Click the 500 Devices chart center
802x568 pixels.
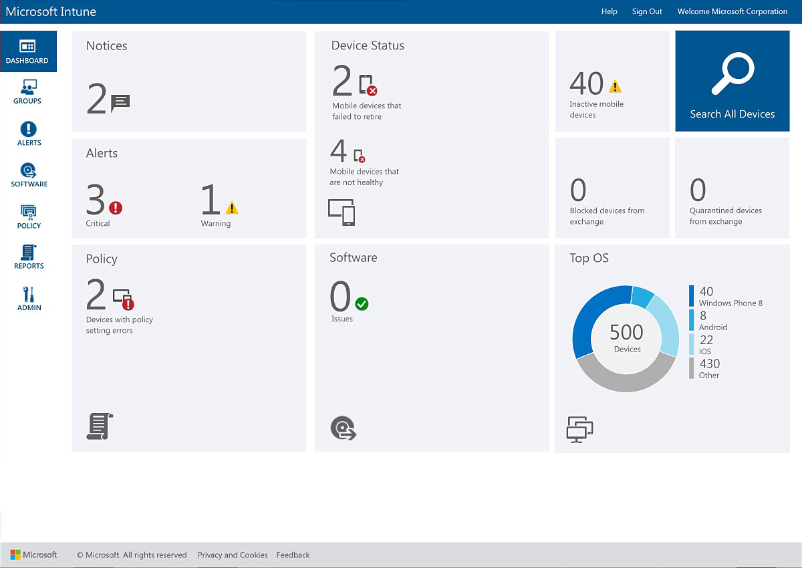[627, 338]
